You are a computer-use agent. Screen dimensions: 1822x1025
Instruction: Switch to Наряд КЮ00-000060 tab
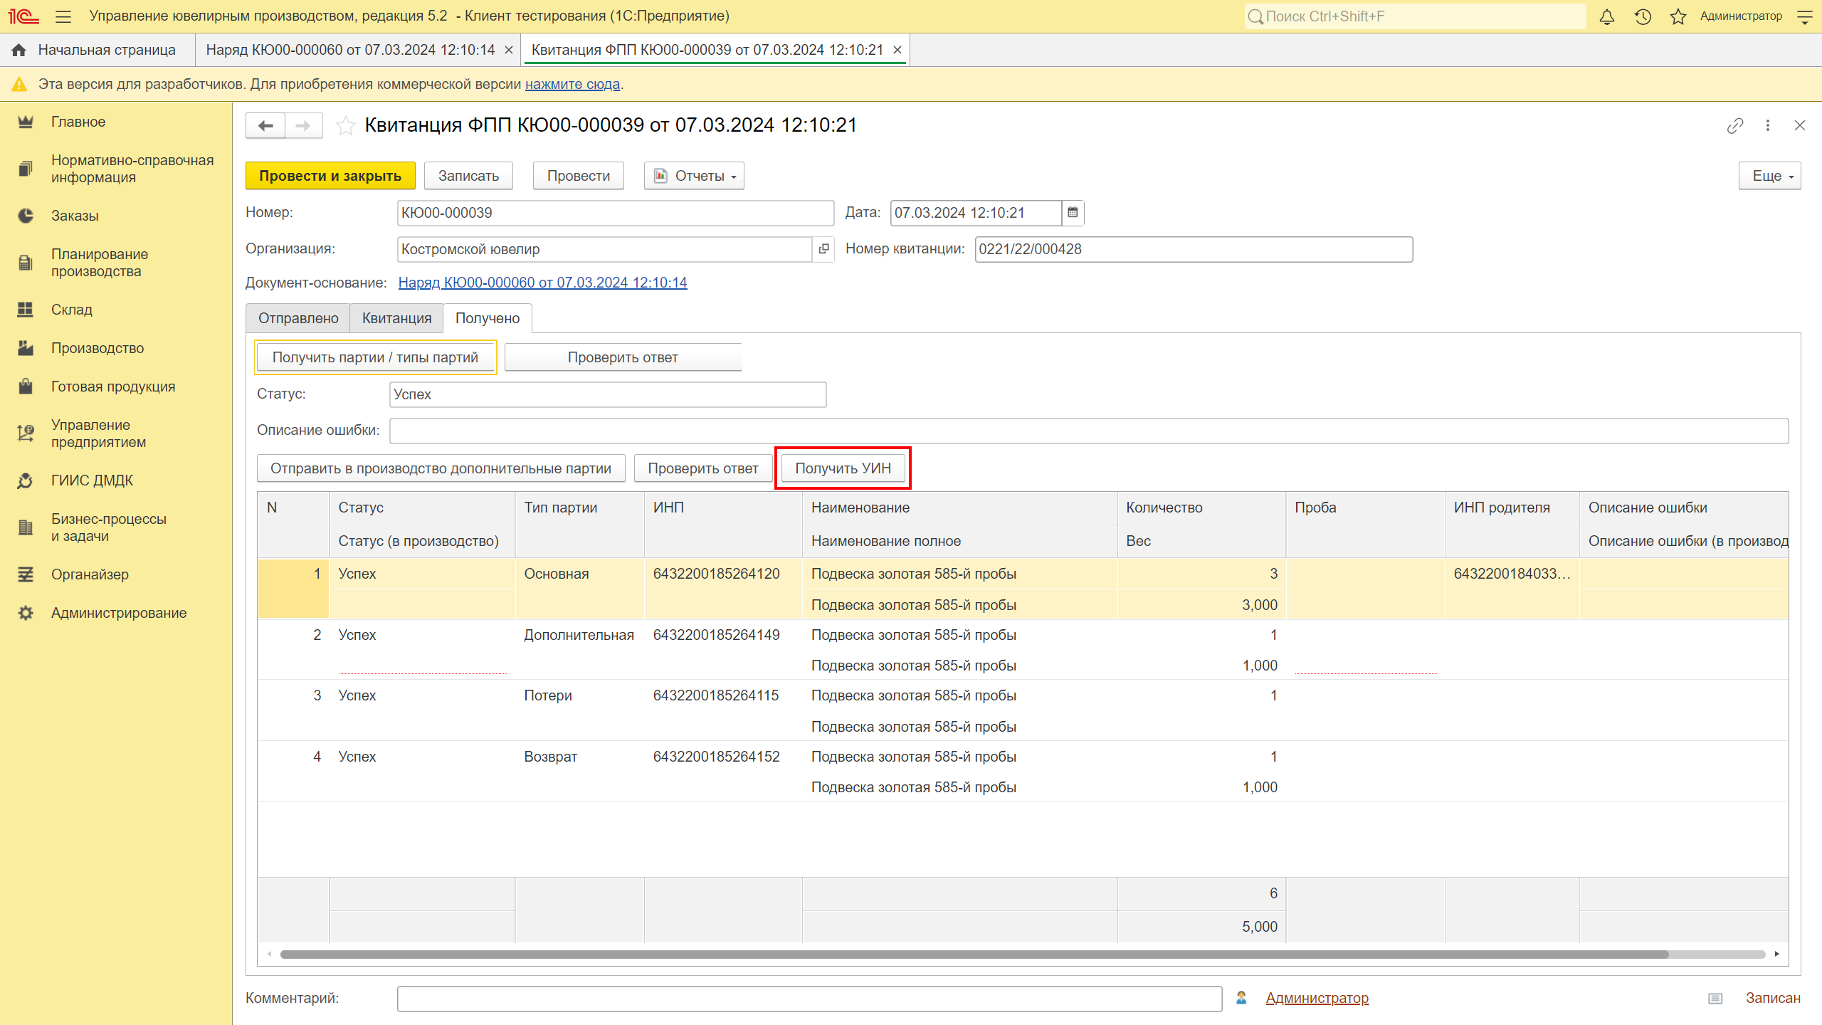coord(350,50)
